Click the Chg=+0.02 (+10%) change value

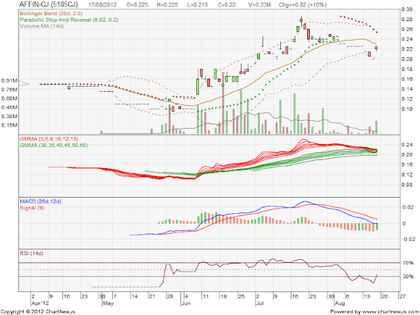coord(303,5)
